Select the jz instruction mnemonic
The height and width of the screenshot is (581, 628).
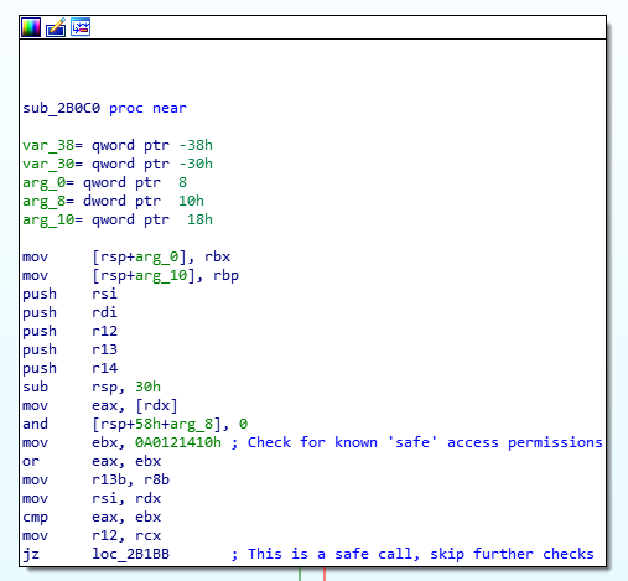point(31,554)
